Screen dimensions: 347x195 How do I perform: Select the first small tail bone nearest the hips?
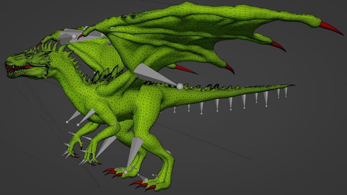pyautogui.click(x=175, y=110)
